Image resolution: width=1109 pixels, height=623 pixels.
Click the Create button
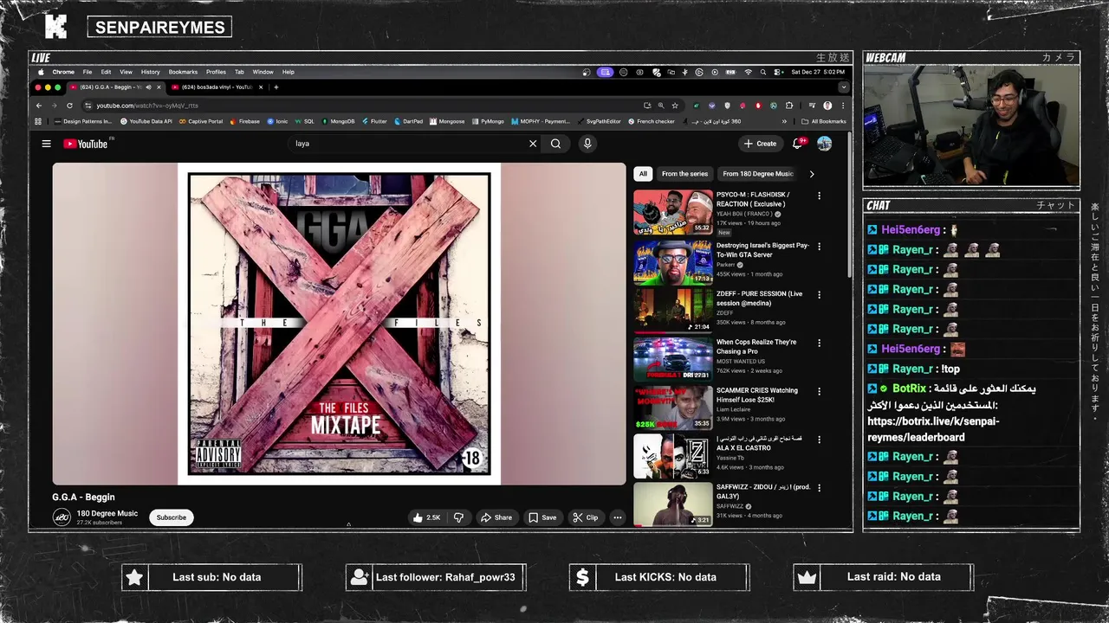click(x=760, y=144)
